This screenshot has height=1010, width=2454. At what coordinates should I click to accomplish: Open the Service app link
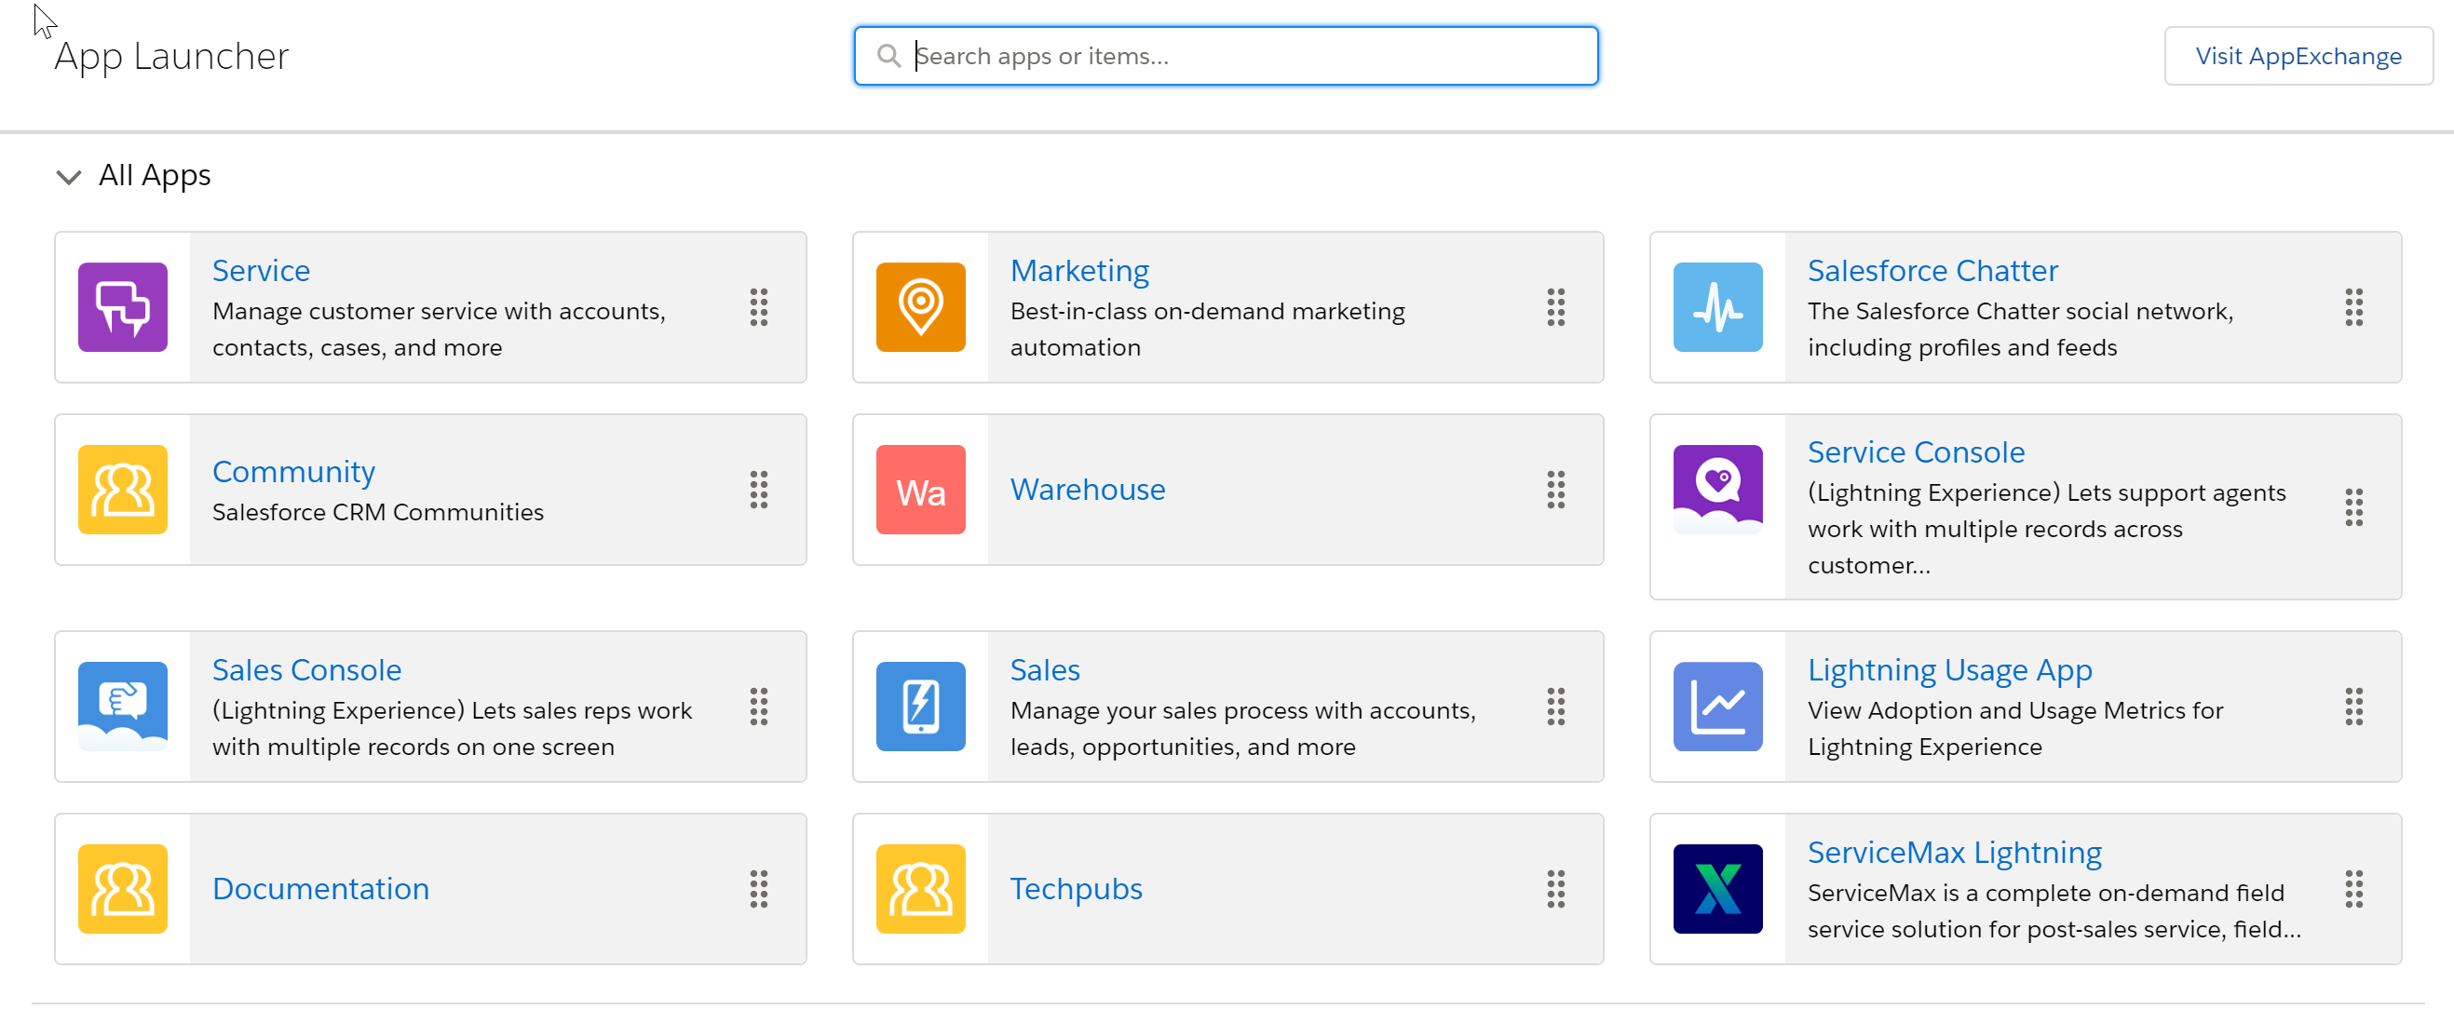tap(261, 270)
